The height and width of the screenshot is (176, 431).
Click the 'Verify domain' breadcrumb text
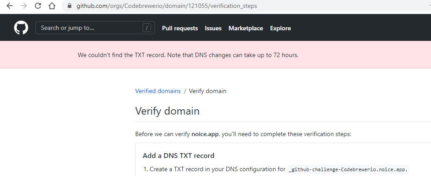[207, 91]
